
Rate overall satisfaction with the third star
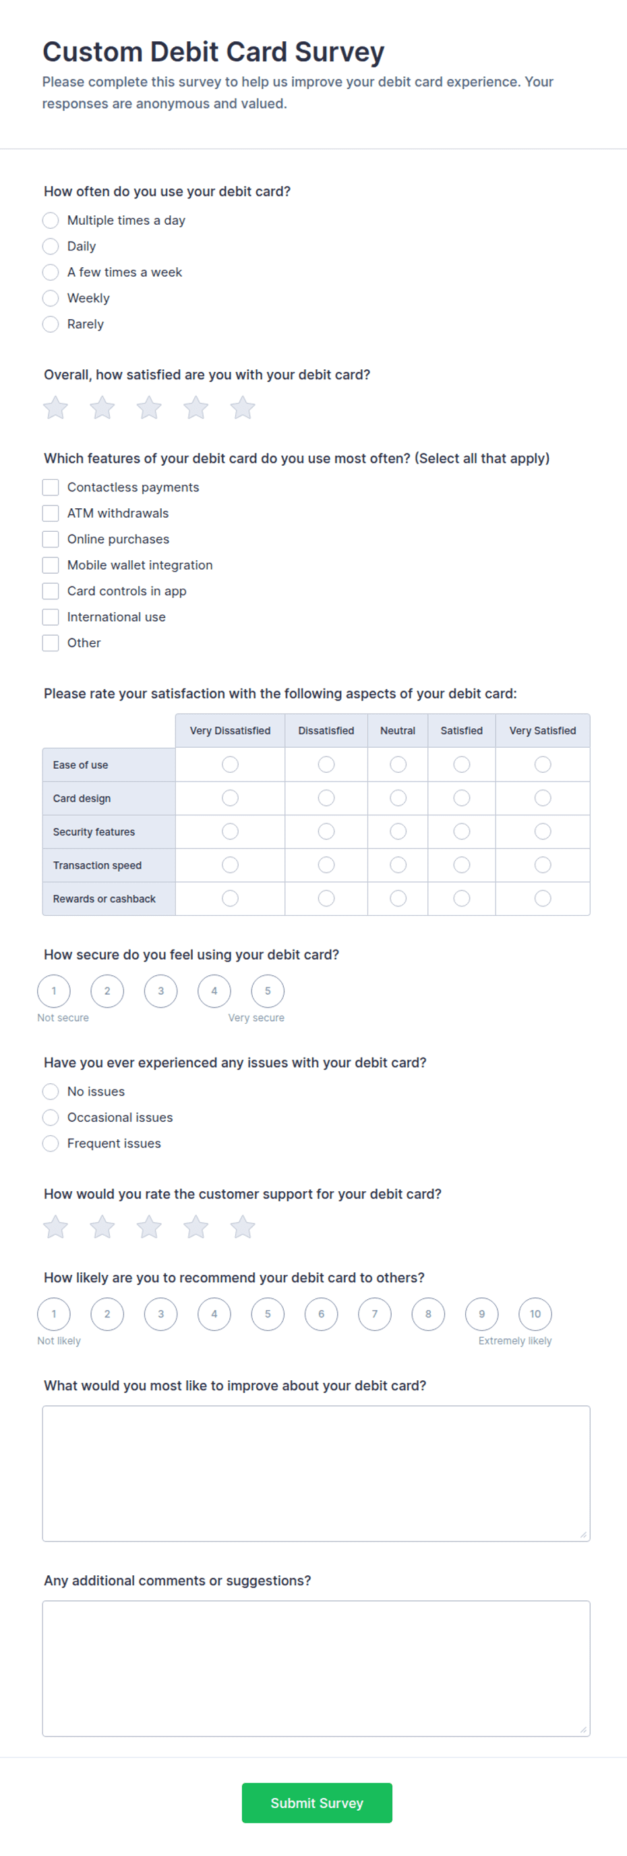149,408
